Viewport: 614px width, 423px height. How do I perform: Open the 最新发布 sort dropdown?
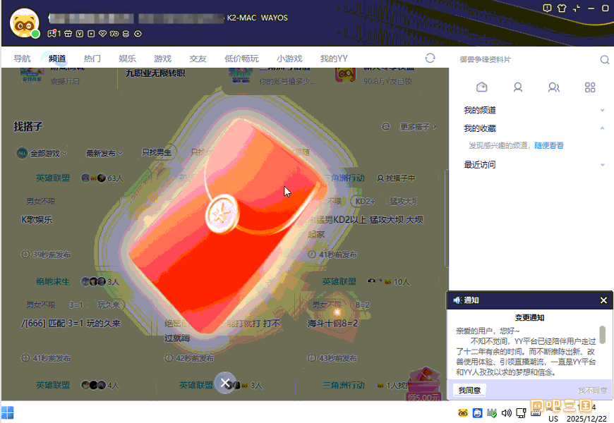(104, 153)
